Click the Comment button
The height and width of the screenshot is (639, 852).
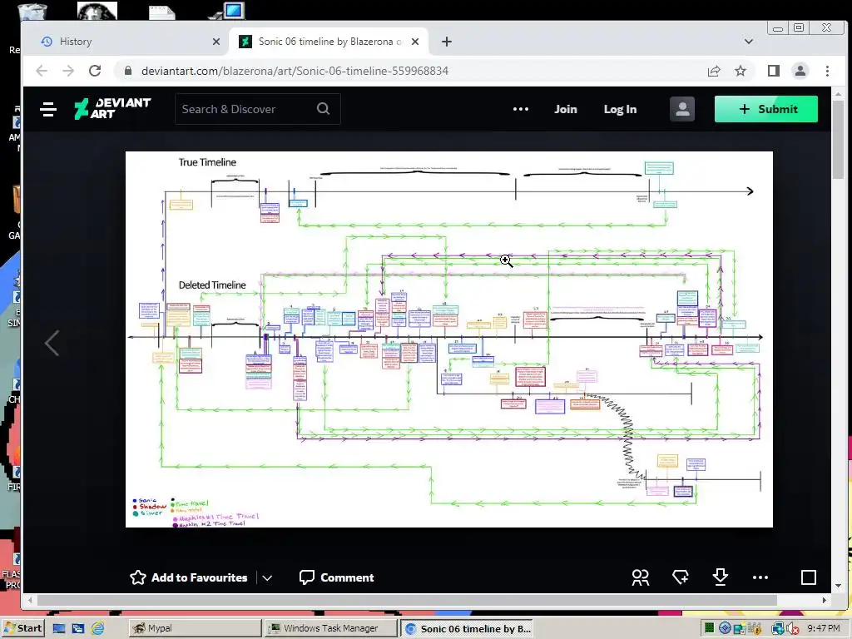click(337, 577)
